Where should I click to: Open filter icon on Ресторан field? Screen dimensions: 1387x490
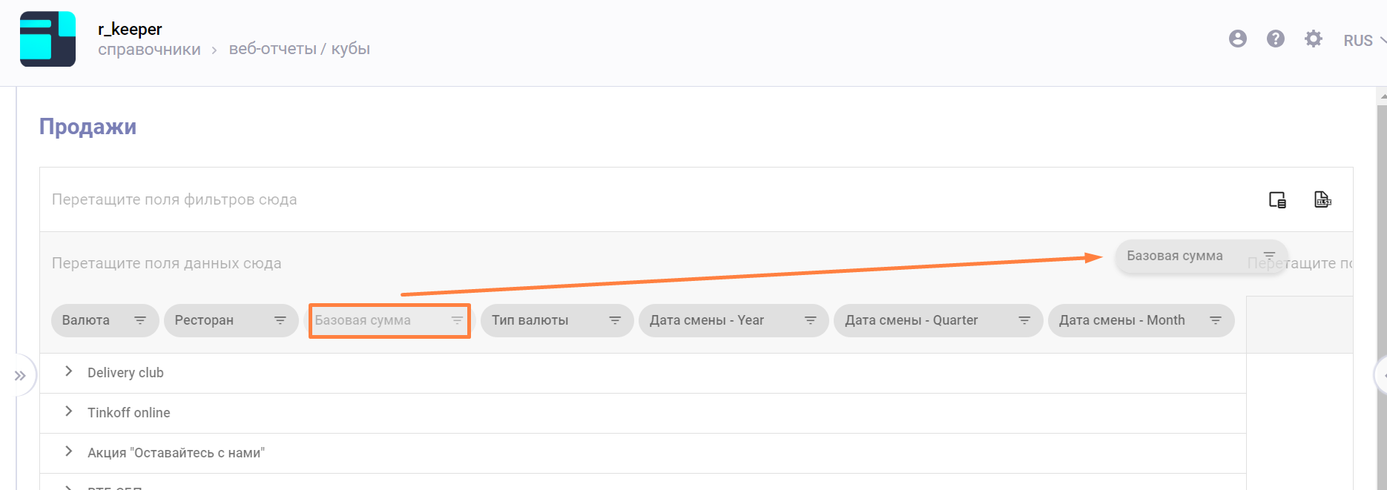click(x=280, y=320)
